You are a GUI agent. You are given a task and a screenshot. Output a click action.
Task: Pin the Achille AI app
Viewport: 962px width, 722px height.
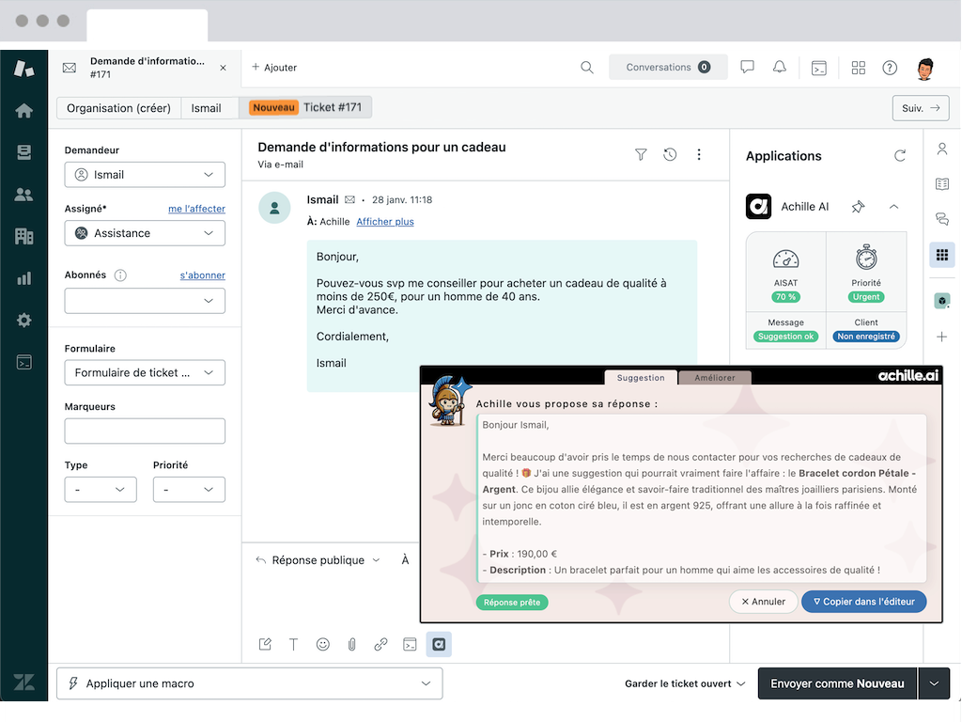[858, 207]
